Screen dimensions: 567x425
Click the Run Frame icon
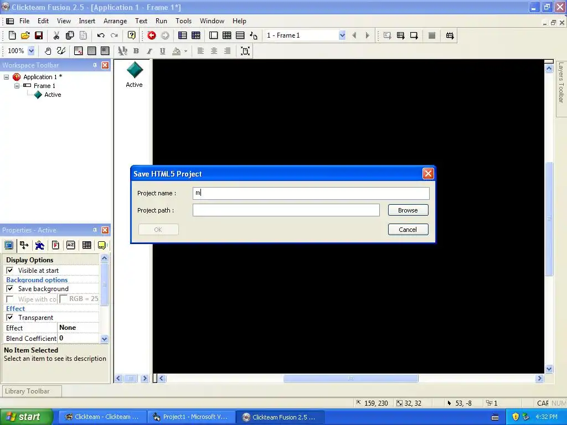[x=414, y=35]
